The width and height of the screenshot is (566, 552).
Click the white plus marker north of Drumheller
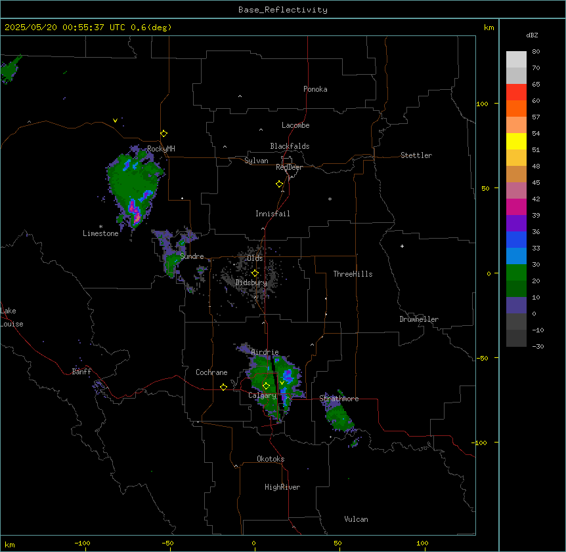click(402, 246)
